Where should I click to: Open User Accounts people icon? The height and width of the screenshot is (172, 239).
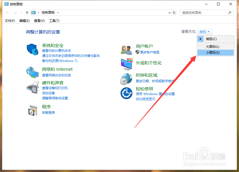pyautogui.click(x=126, y=50)
